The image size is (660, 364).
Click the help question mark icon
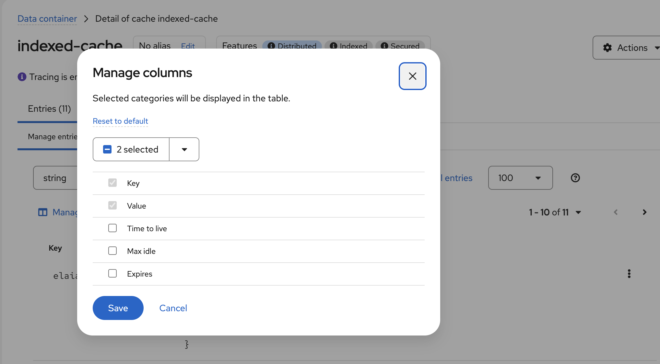pos(575,178)
